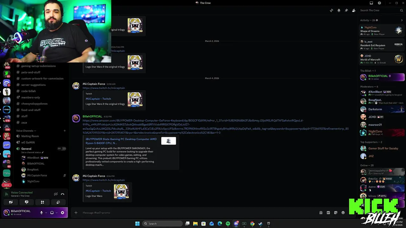Show pinned messages
Screen dimensions: 406x228
coord(346,10)
